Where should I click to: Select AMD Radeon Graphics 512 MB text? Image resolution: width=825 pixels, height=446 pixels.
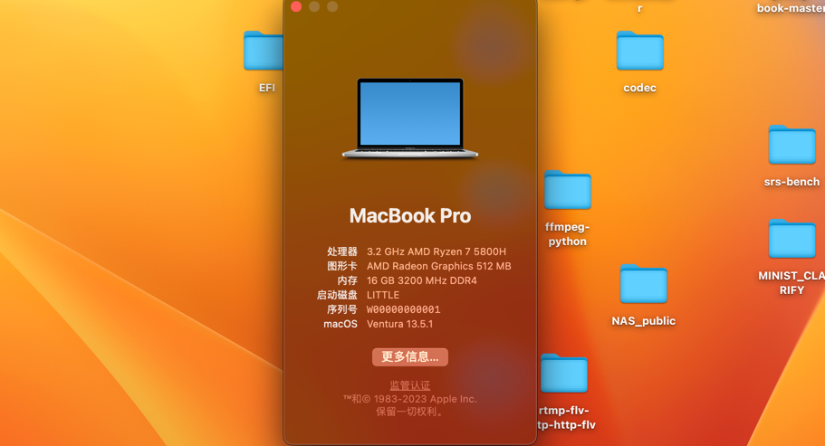439,266
